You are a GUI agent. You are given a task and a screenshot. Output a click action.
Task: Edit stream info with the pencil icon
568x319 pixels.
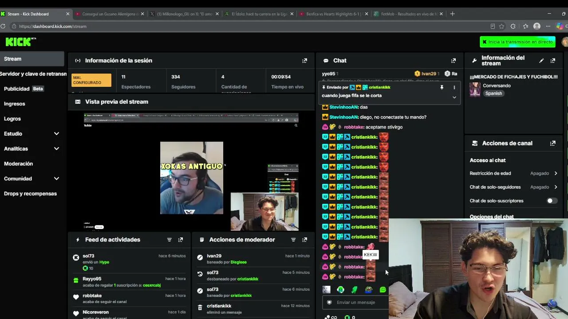pyautogui.click(x=541, y=61)
